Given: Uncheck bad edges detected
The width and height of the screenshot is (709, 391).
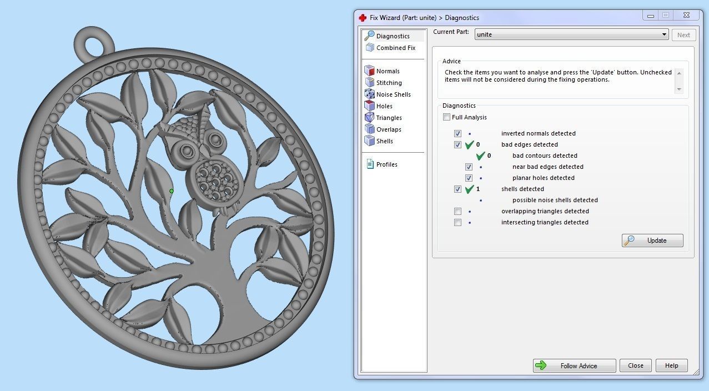Looking at the screenshot, I should [x=457, y=144].
